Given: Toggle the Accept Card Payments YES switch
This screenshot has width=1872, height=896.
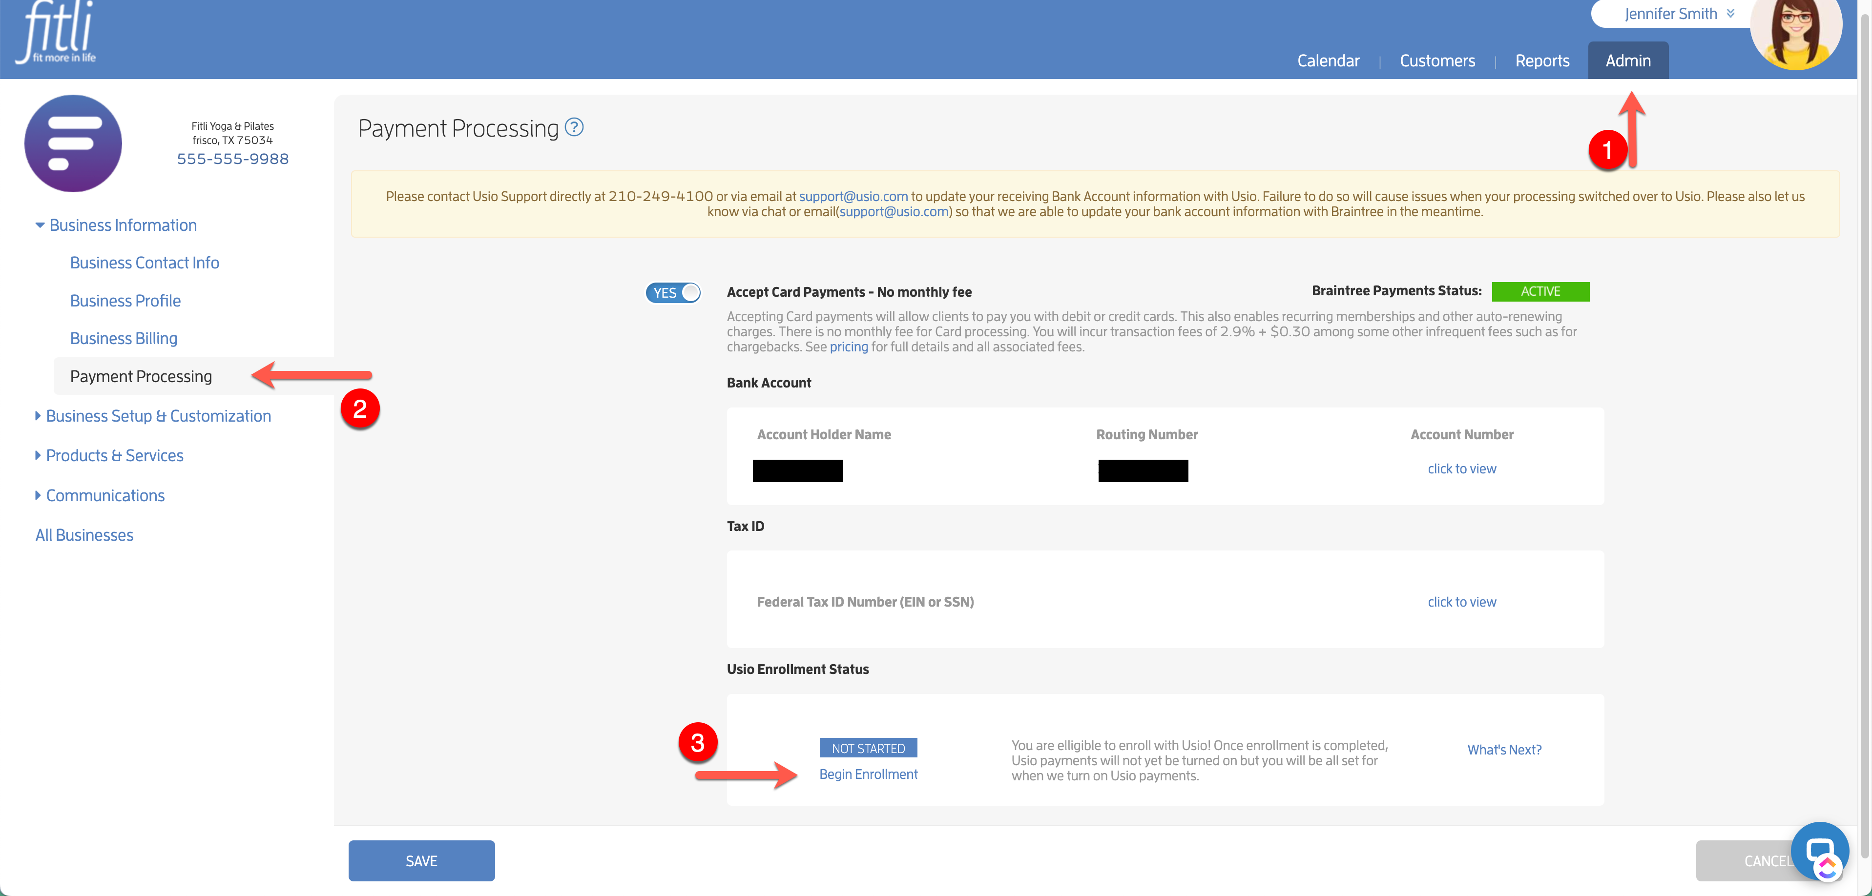Looking at the screenshot, I should (x=673, y=293).
